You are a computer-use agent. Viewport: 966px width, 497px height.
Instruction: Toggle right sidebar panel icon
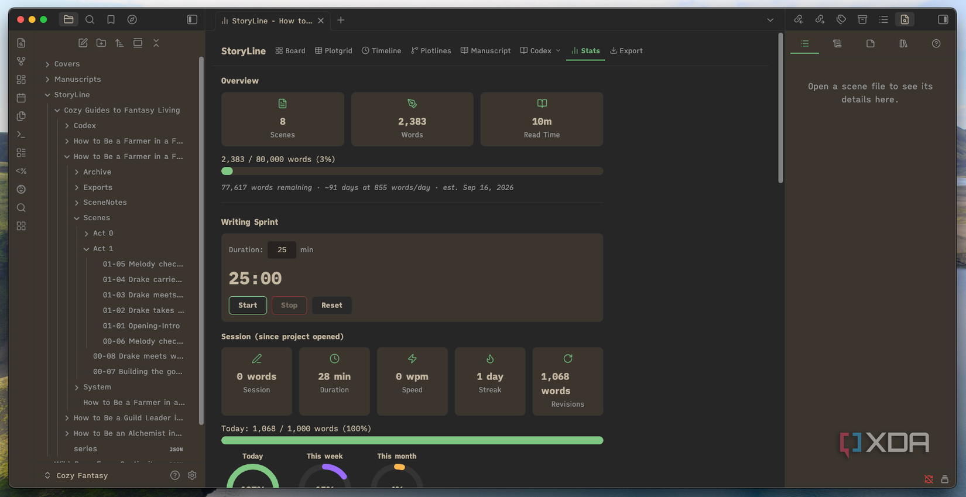click(x=943, y=19)
